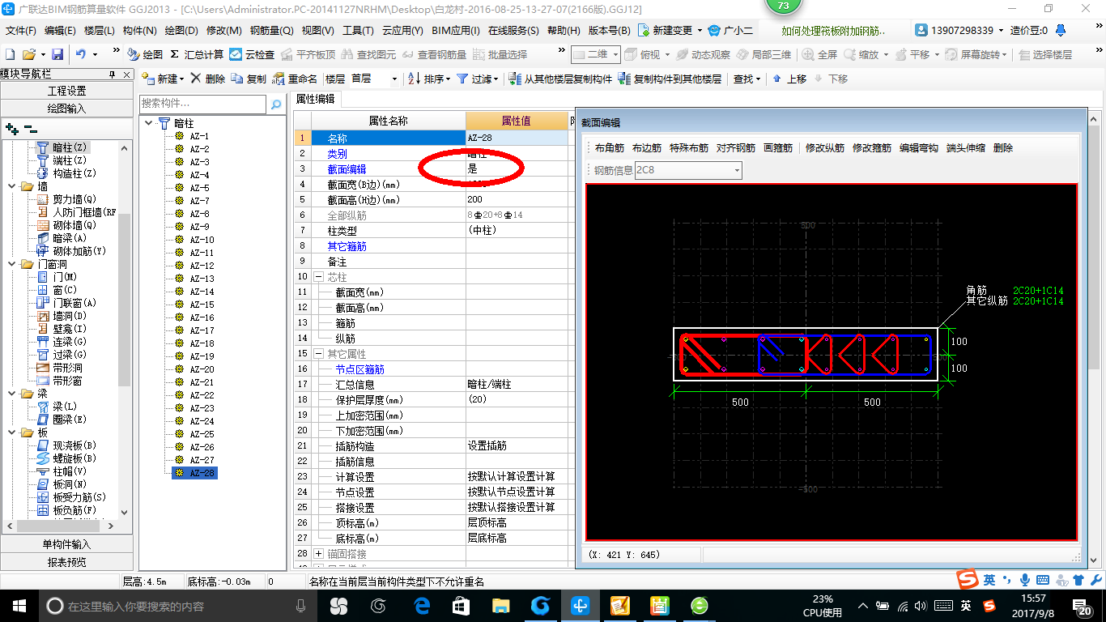Click 查找图元 find element tool
Image resolution: width=1106 pixels, height=622 pixels.
[368, 54]
